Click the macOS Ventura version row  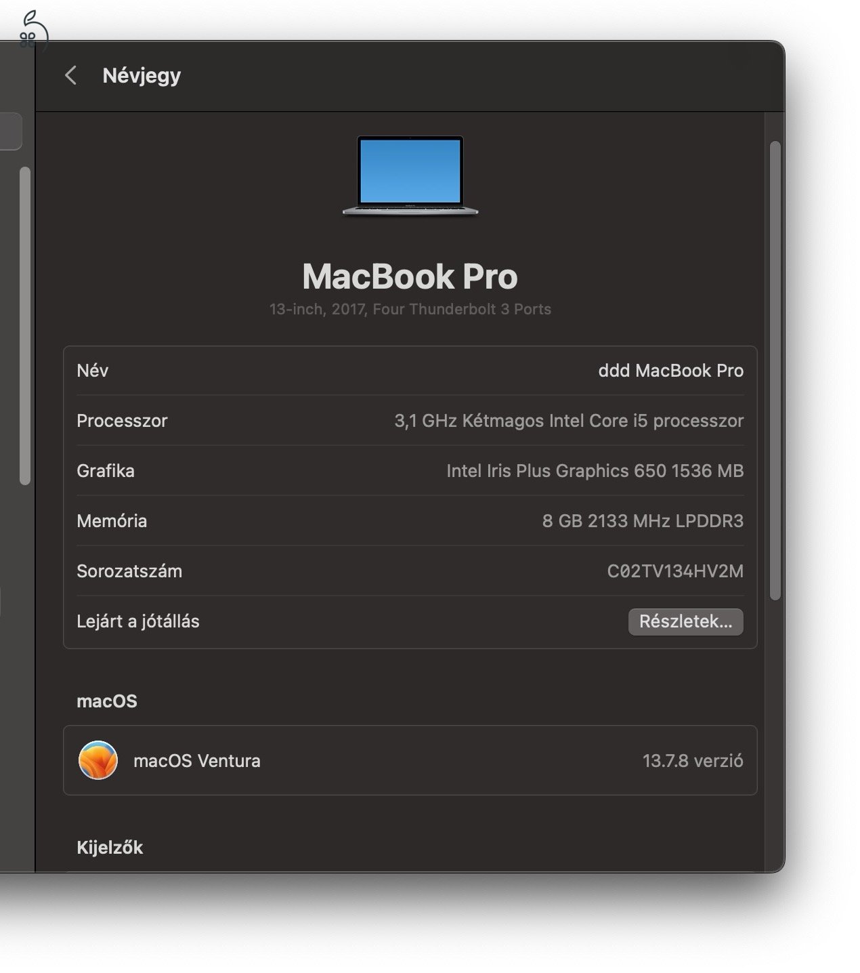click(x=410, y=760)
